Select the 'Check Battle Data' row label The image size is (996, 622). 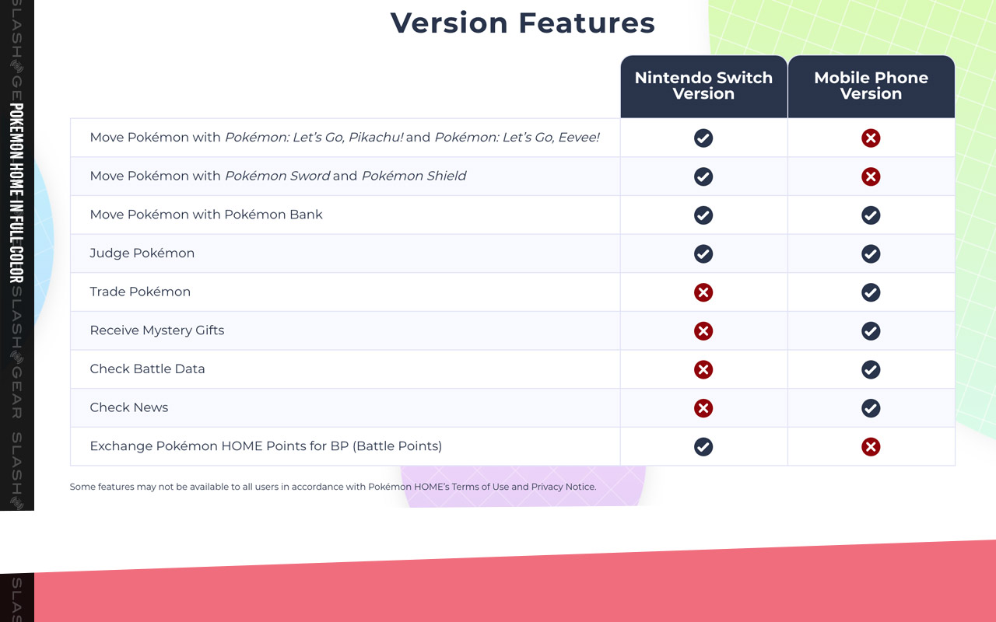point(148,369)
